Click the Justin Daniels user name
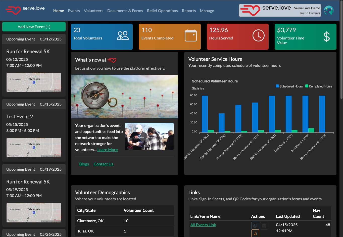 (310, 13)
